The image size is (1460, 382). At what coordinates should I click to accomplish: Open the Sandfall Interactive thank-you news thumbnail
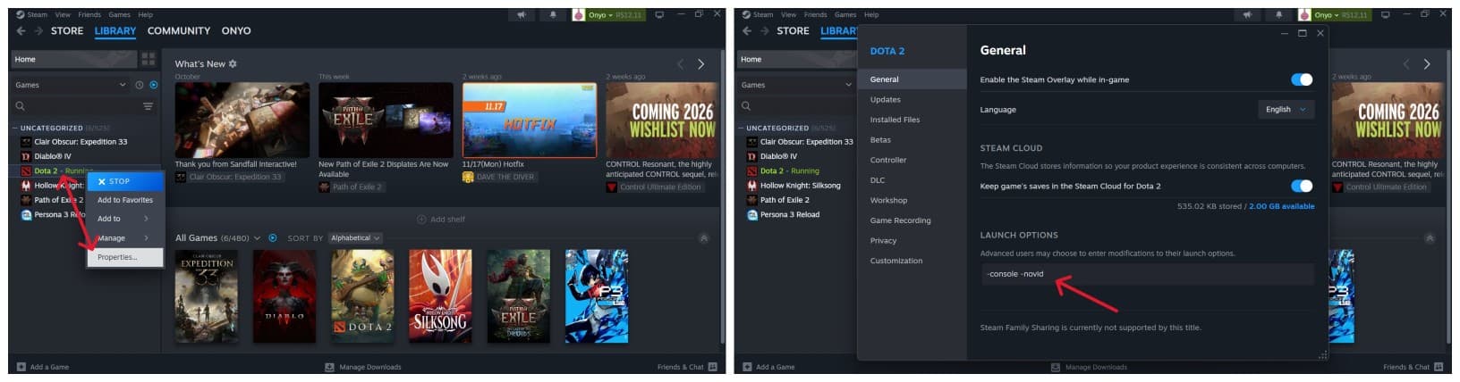point(242,120)
